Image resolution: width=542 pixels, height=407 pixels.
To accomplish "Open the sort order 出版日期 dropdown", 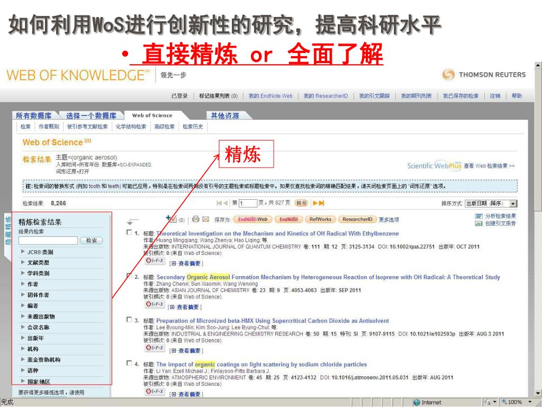I will [491, 203].
